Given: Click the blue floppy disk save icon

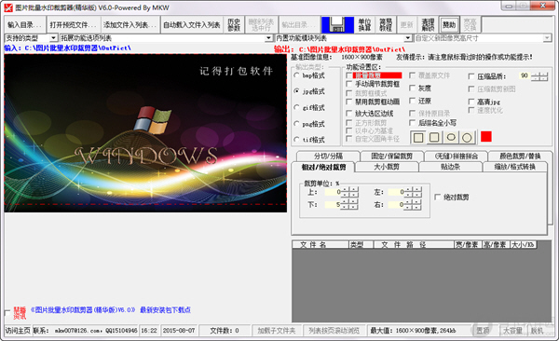Looking at the screenshot, I should 337,25.
